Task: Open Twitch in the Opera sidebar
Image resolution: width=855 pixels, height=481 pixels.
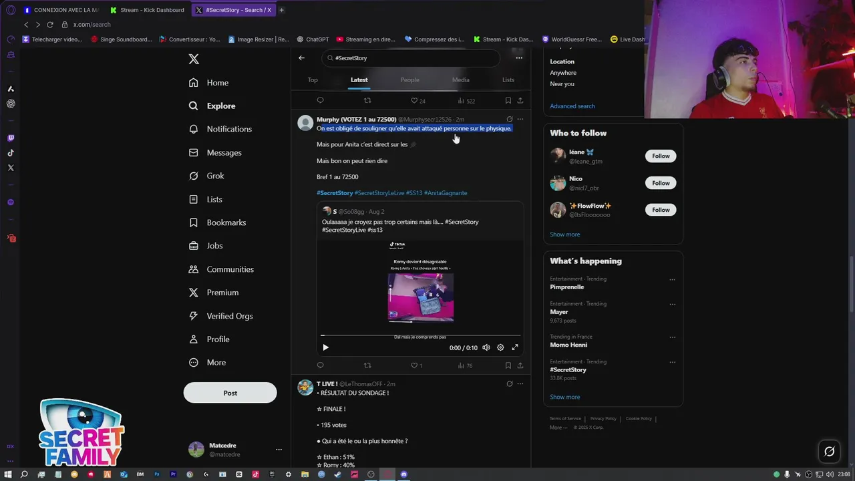Action: [11, 138]
